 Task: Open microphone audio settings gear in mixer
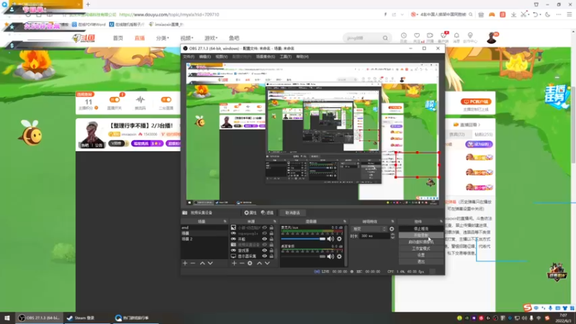(339, 239)
